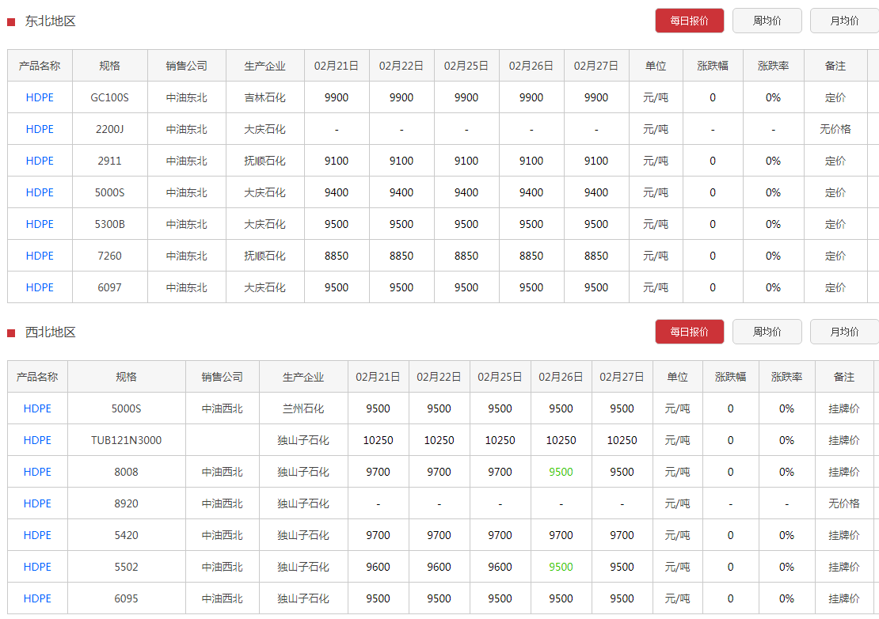This screenshot has width=879, height=619.
Task: Click 规格 header in 西北地区 table
Action: pos(126,377)
